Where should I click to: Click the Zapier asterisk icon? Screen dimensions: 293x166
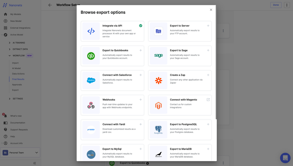[159, 81]
